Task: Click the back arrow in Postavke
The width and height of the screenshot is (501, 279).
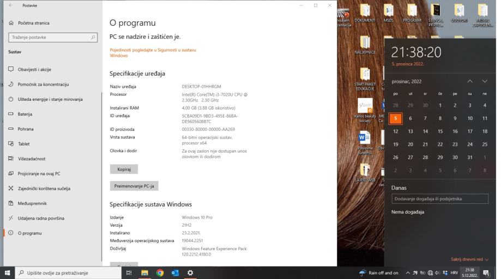Action: pyautogui.click(x=11, y=5)
